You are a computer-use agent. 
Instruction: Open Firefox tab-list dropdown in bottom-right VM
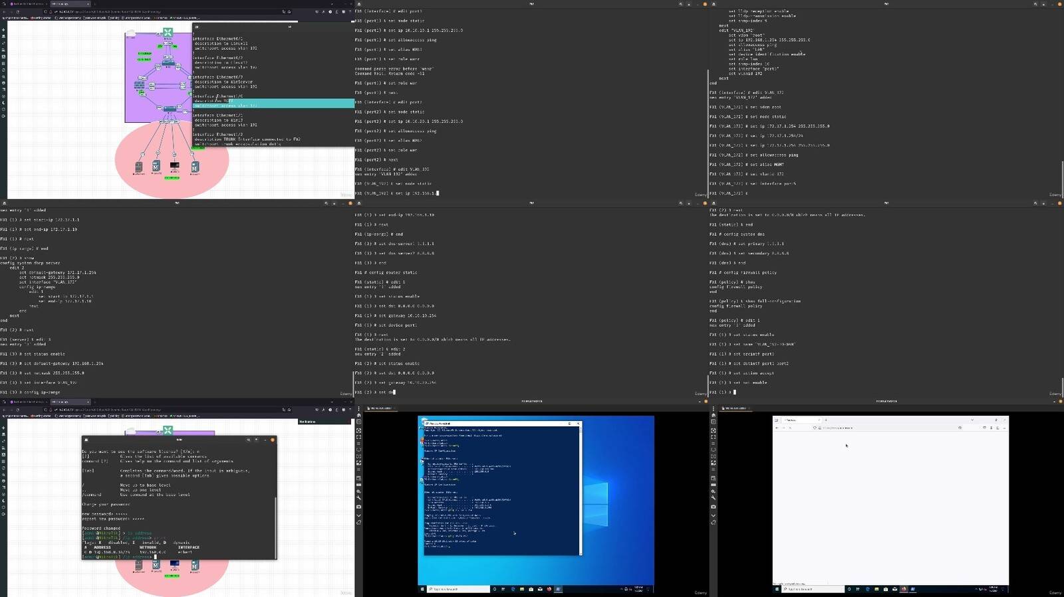tap(972, 420)
